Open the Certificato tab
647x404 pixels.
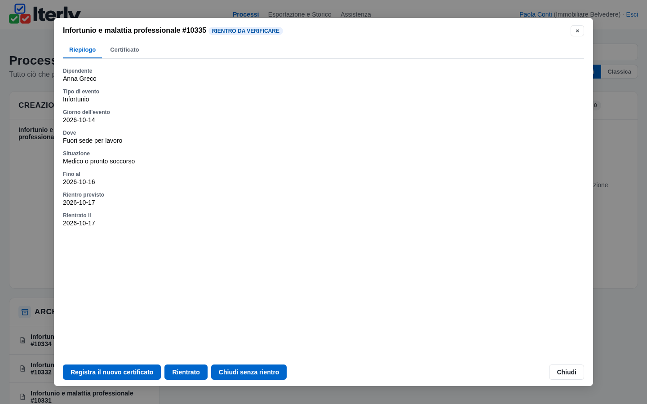pos(124,50)
